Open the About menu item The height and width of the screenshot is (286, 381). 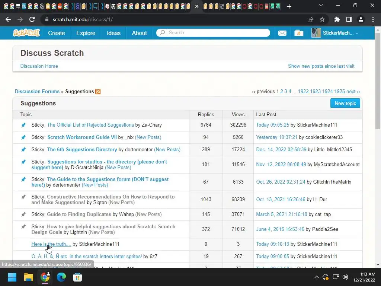[x=139, y=33]
